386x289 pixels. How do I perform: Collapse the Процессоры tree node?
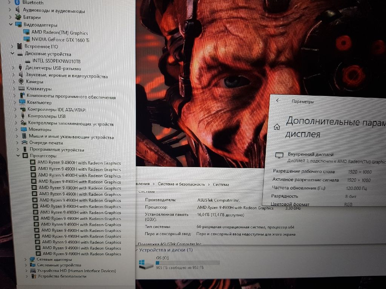click(18, 156)
